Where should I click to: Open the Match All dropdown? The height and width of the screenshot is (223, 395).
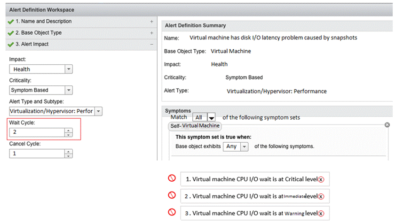click(x=212, y=118)
